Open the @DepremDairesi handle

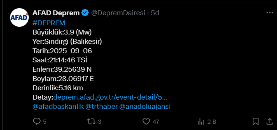coord(118,13)
